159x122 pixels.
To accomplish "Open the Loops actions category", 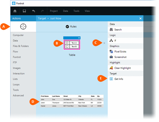I will click(x=16, y=84).
